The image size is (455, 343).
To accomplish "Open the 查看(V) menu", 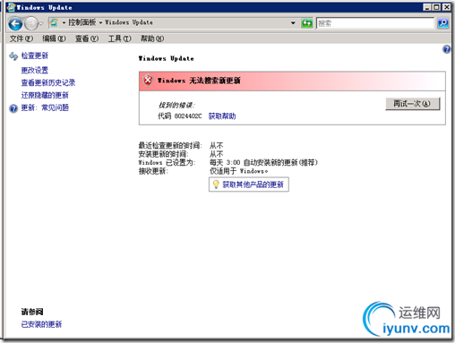I will (87, 39).
